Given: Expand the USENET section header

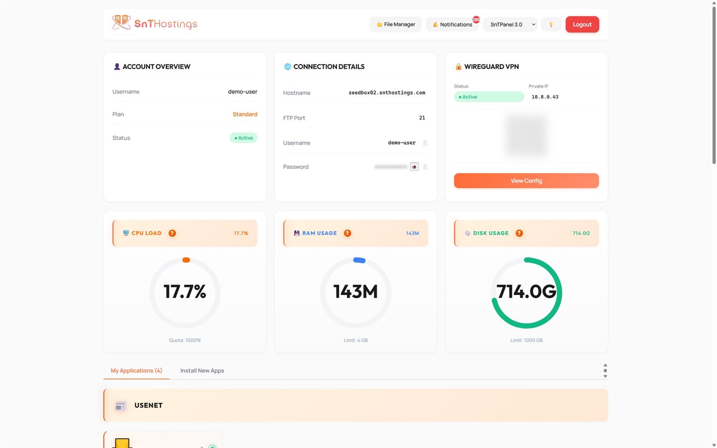Looking at the screenshot, I should click(x=356, y=405).
